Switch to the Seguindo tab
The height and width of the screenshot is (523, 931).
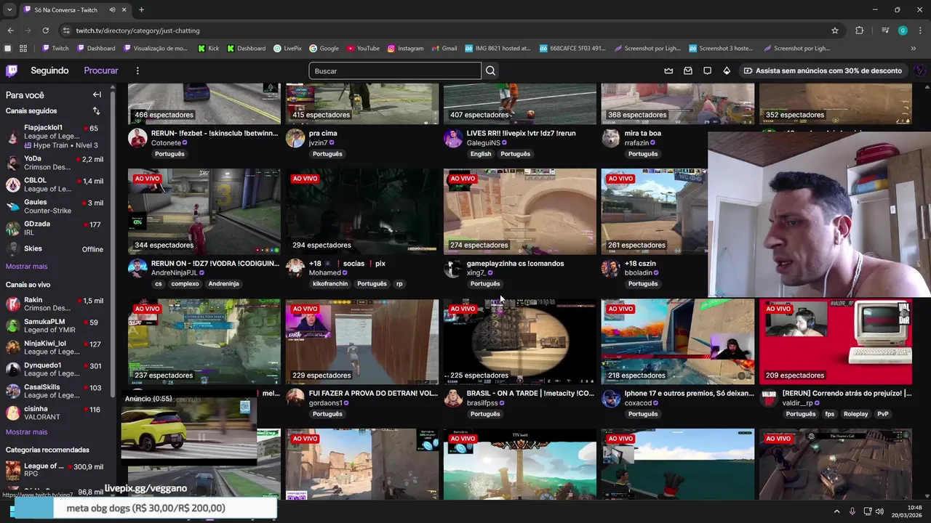point(49,70)
